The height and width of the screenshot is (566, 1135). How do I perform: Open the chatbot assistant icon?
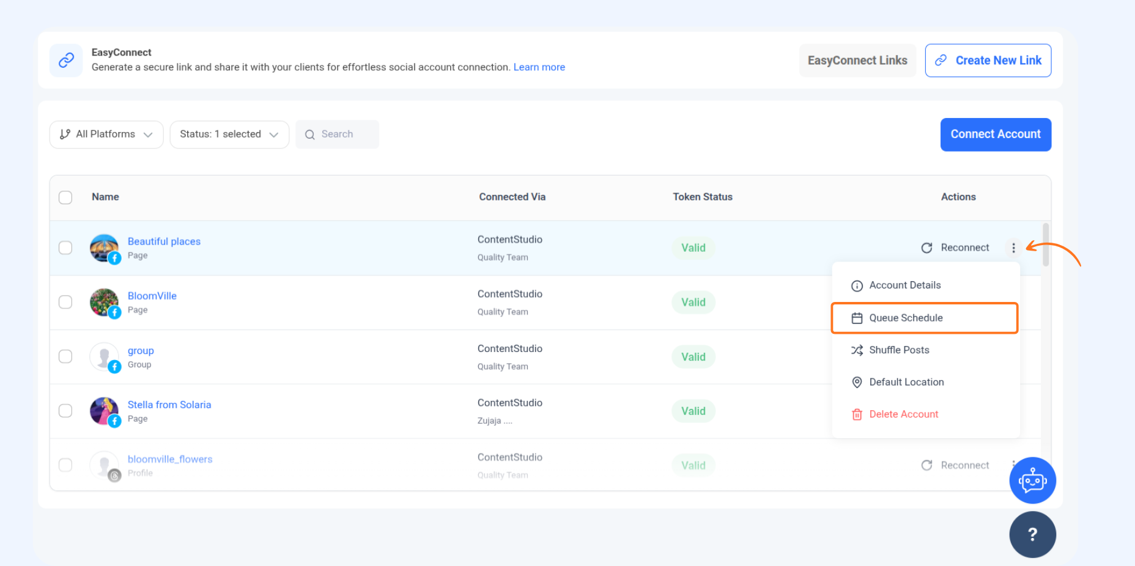(1032, 480)
